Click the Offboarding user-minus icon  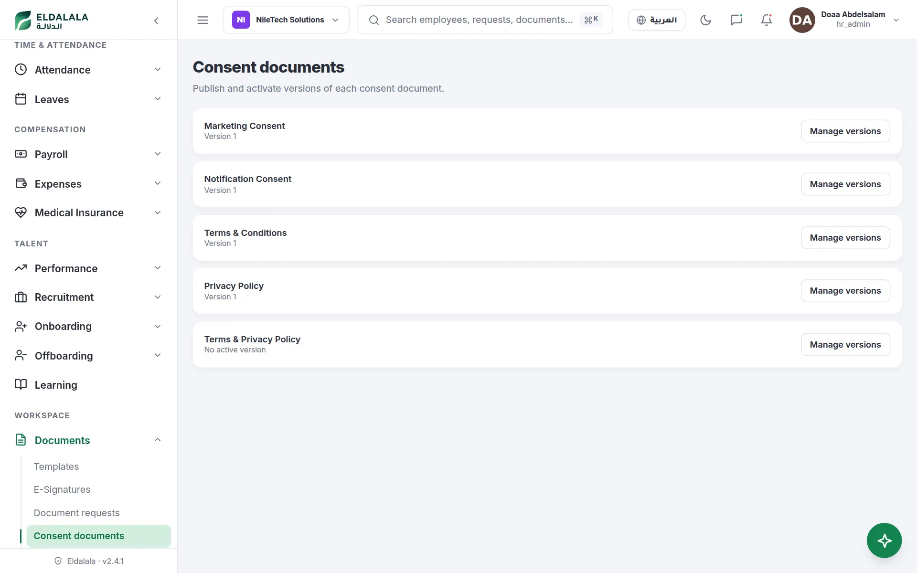tap(21, 355)
